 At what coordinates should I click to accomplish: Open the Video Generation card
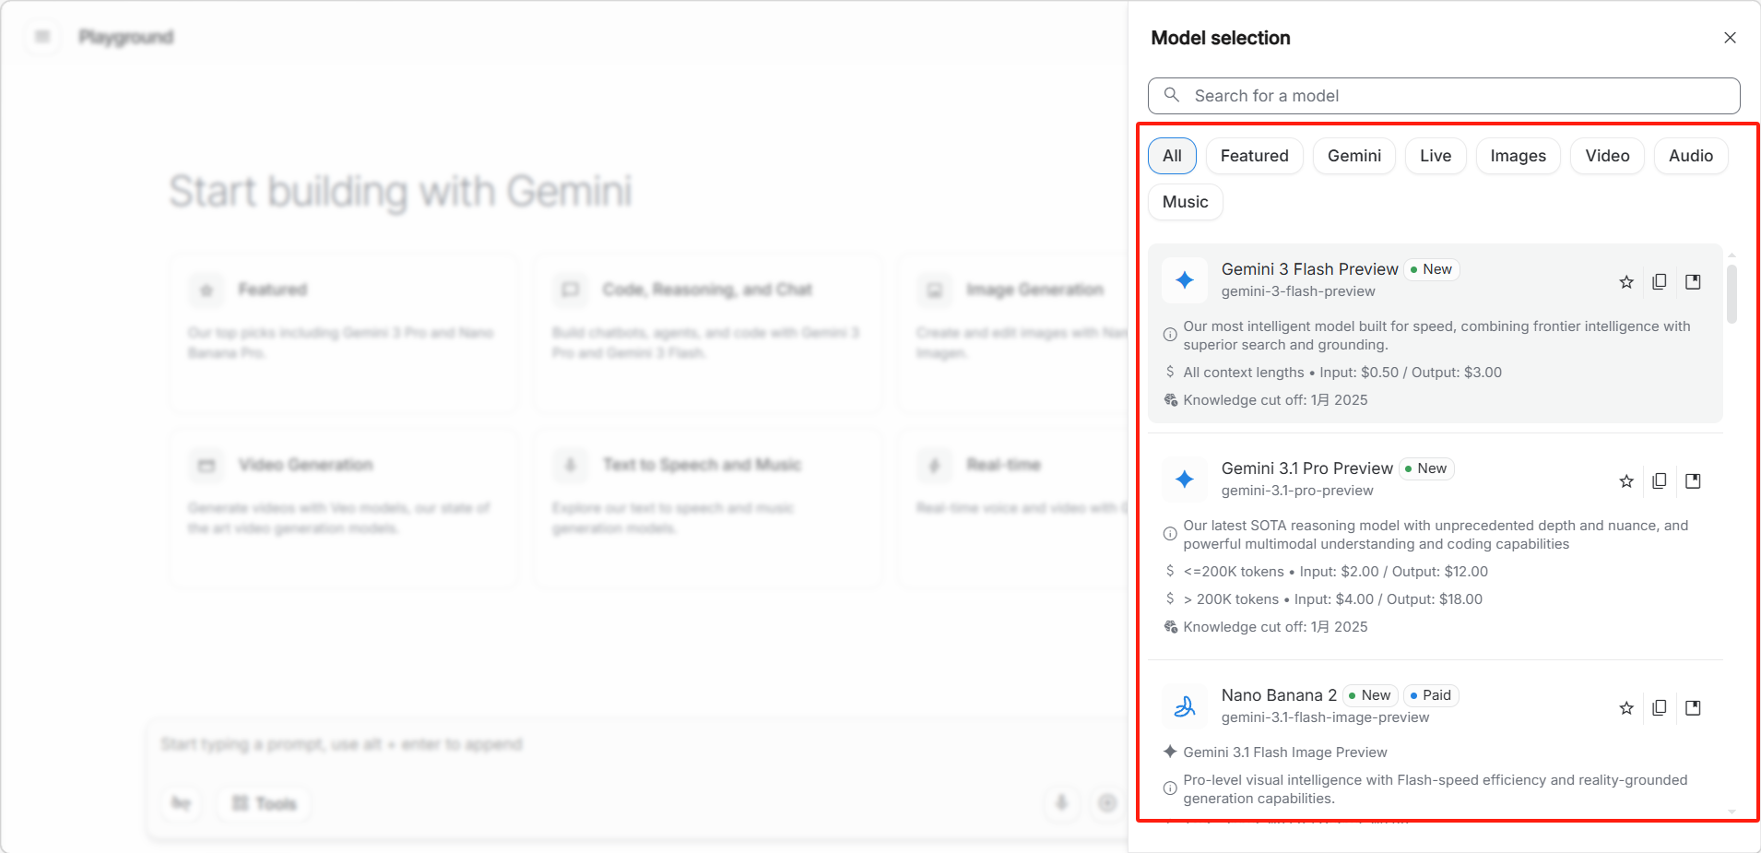pos(343,508)
